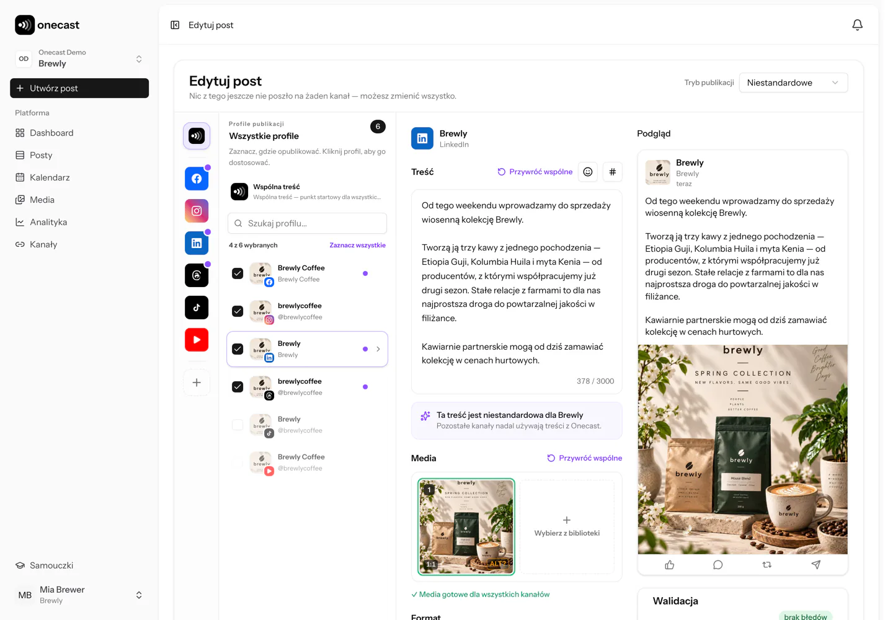Add a new channel with plus icon
Viewport: 893px width, 620px height.
pos(197,383)
